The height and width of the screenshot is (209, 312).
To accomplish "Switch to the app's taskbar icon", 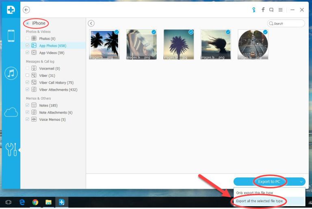I will pyautogui.click(x=62, y=202).
